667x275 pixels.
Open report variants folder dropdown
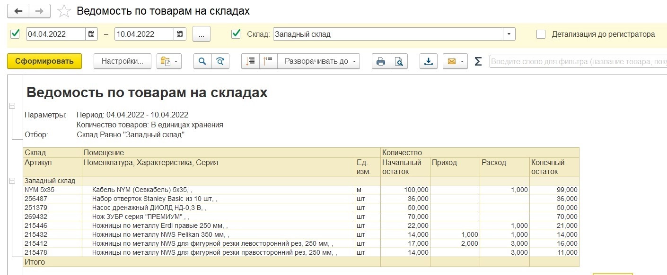[169, 61]
